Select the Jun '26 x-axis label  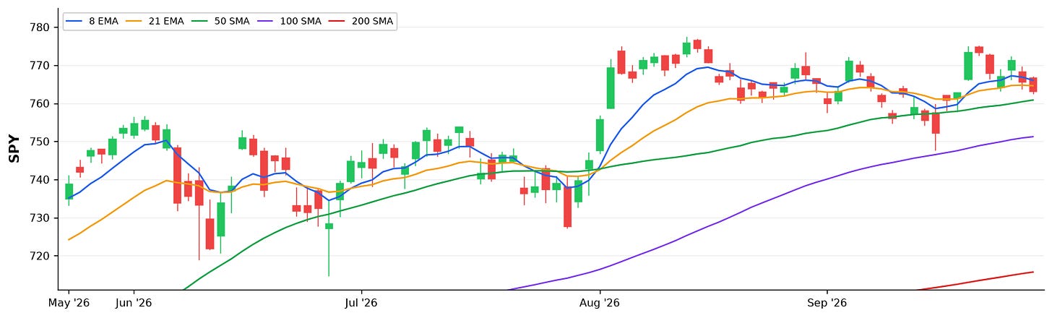tap(134, 302)
